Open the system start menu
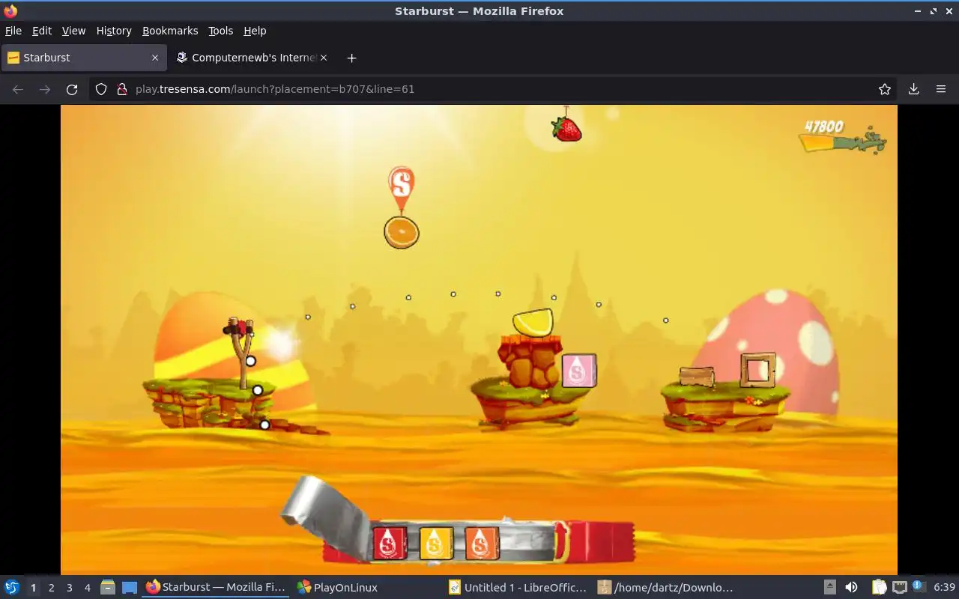Viewport: 959px width, 599px height. click(11, 588)
